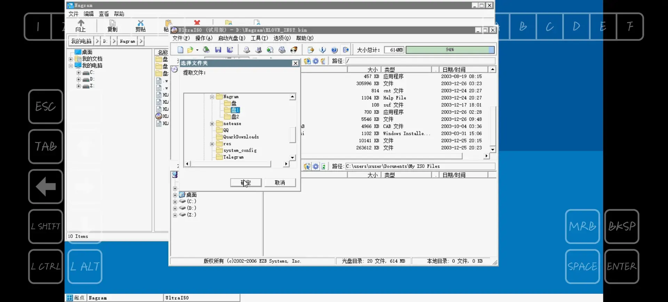668x302 pixels.
Task: Select the QuarkDownloads folder in dialog tree
Action: (237, 137)
